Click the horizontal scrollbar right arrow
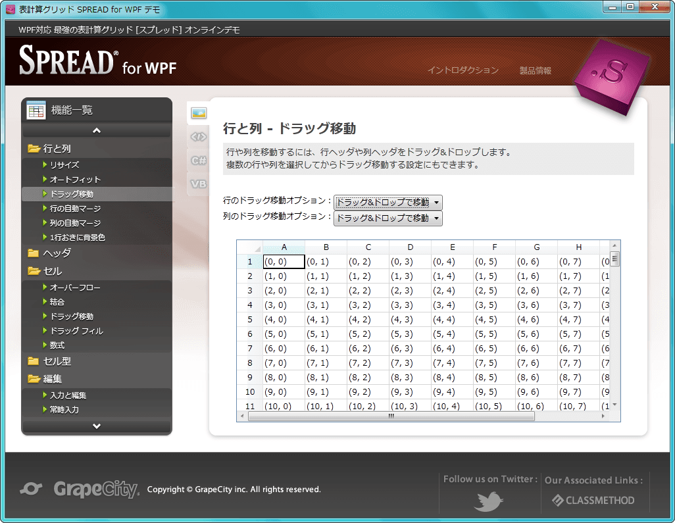This screenshot has height=523, width=675. tap(603, 416)
